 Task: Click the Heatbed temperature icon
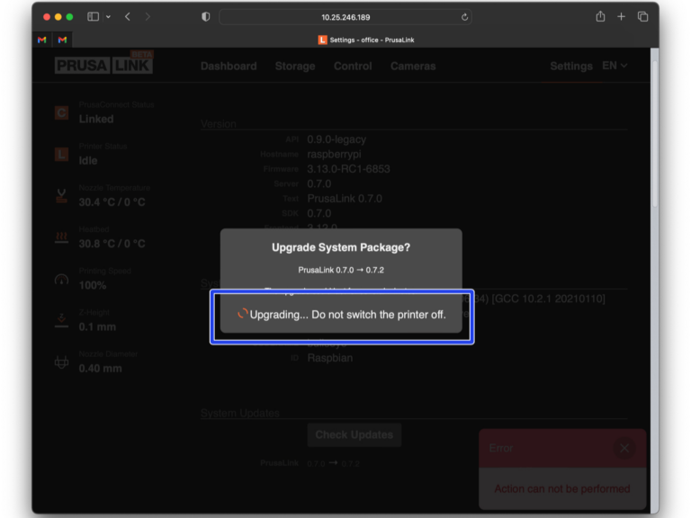coord(61,237)
